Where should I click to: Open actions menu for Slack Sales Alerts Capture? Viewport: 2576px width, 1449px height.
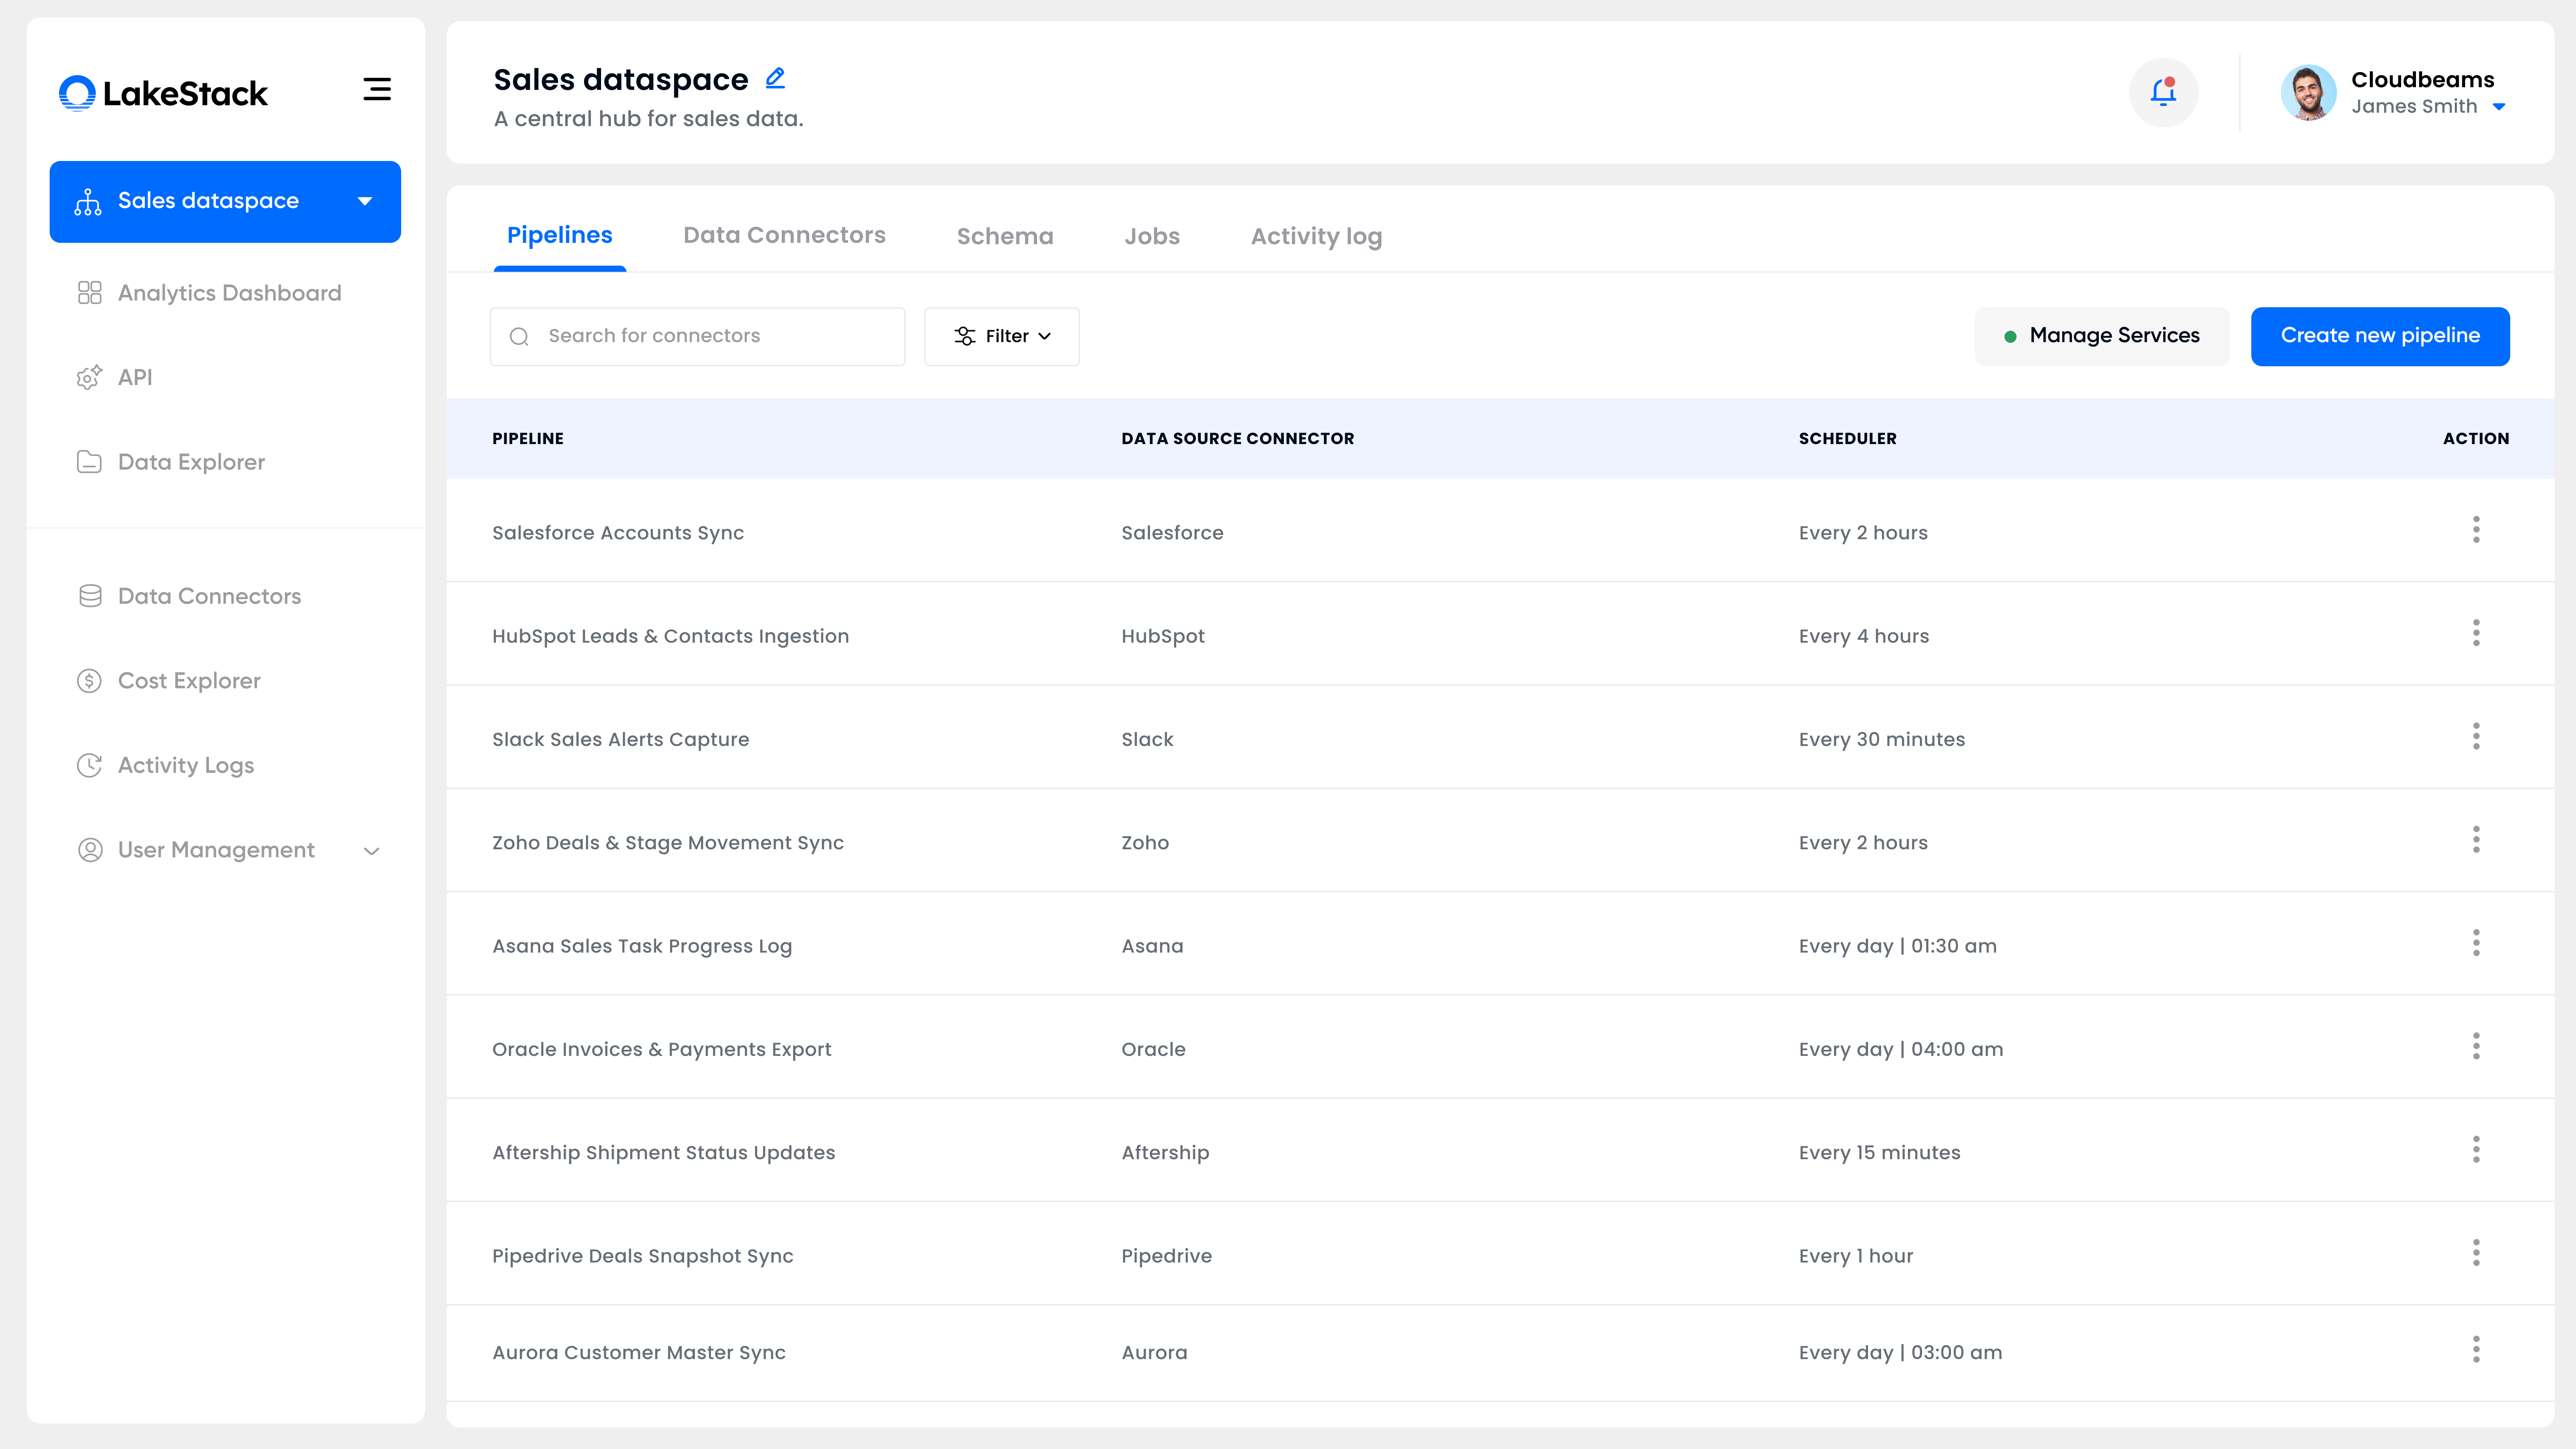coord(2476,737)
